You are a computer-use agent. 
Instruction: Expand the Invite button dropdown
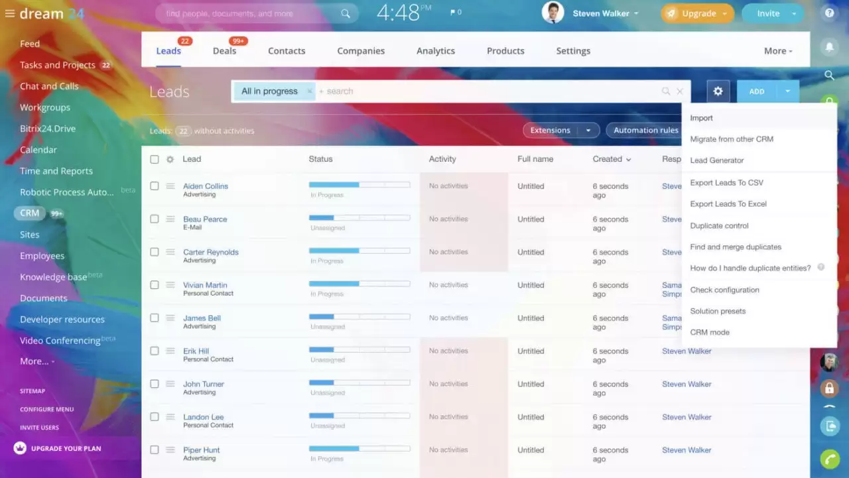(x=793, y=13)
